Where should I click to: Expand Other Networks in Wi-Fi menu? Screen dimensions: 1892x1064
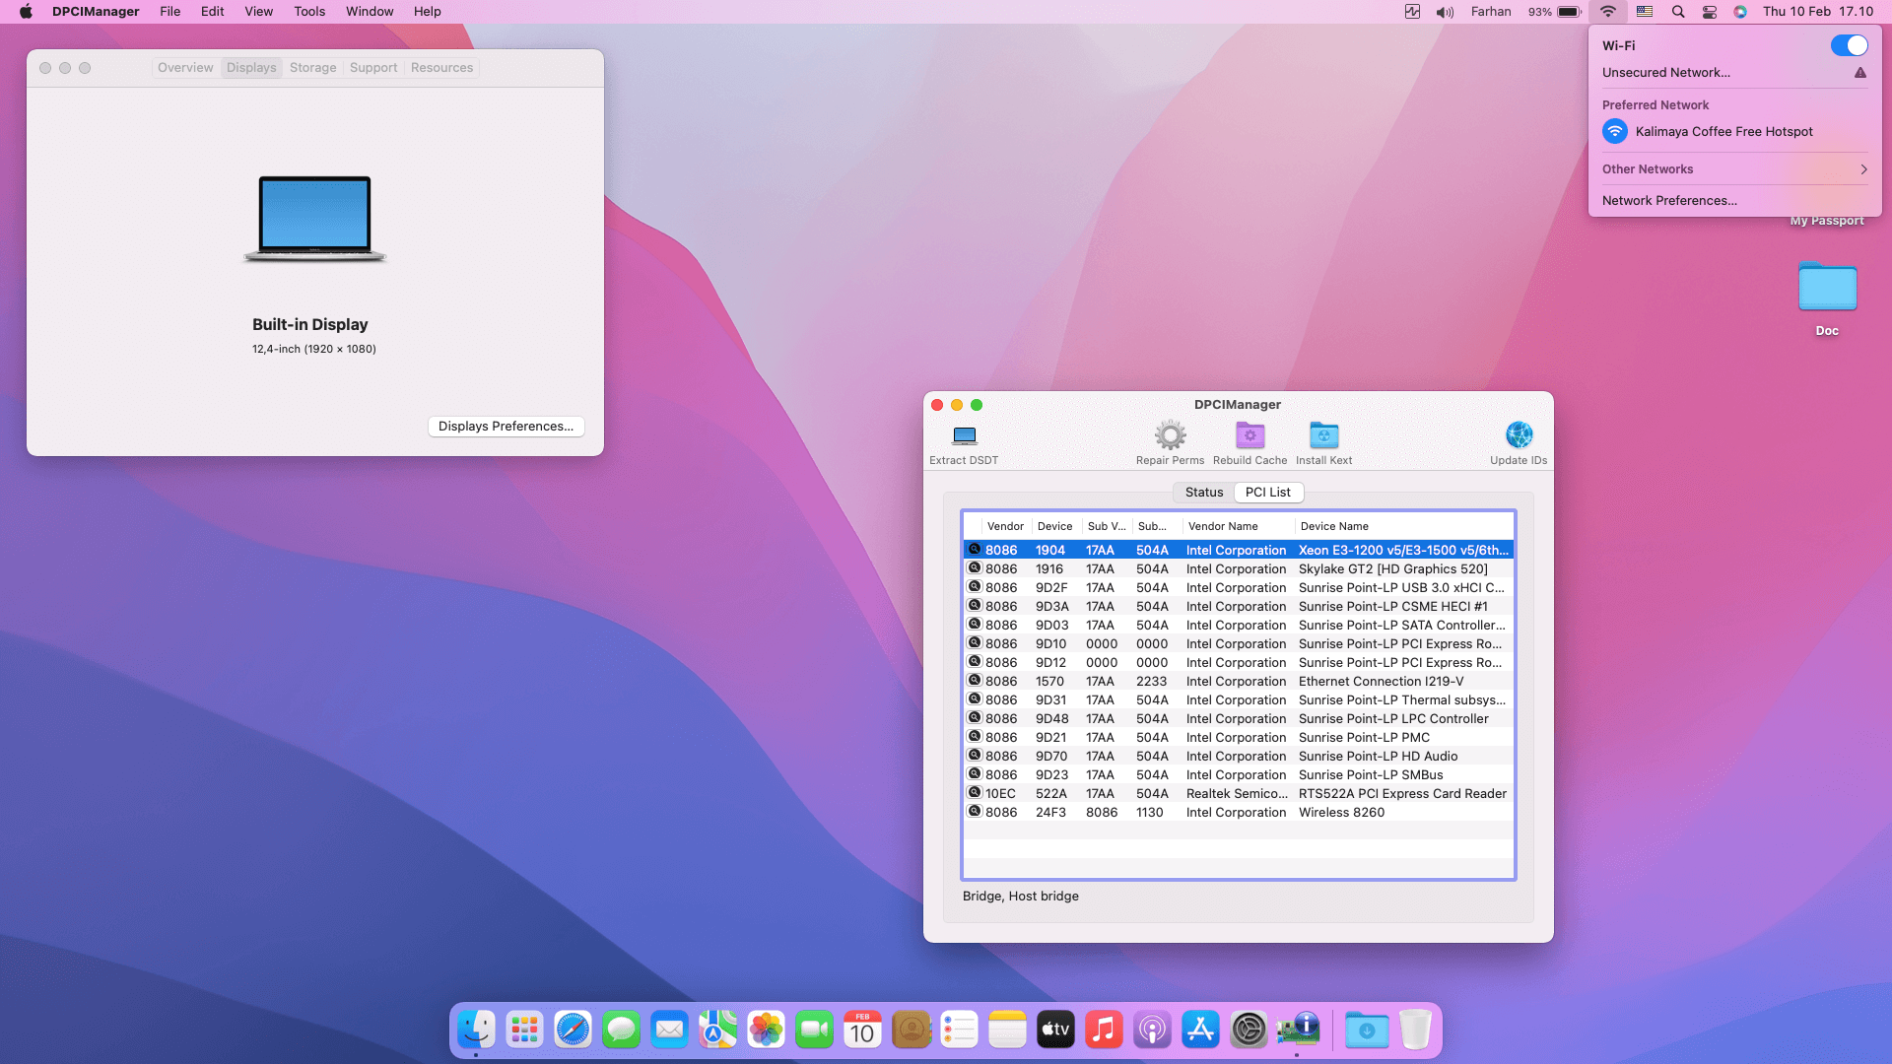pyautogui.click(x=1734, y=169)
